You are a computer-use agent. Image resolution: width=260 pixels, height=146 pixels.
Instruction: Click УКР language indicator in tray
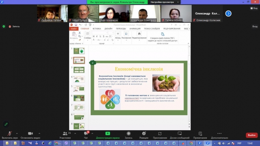coord(239,143)
